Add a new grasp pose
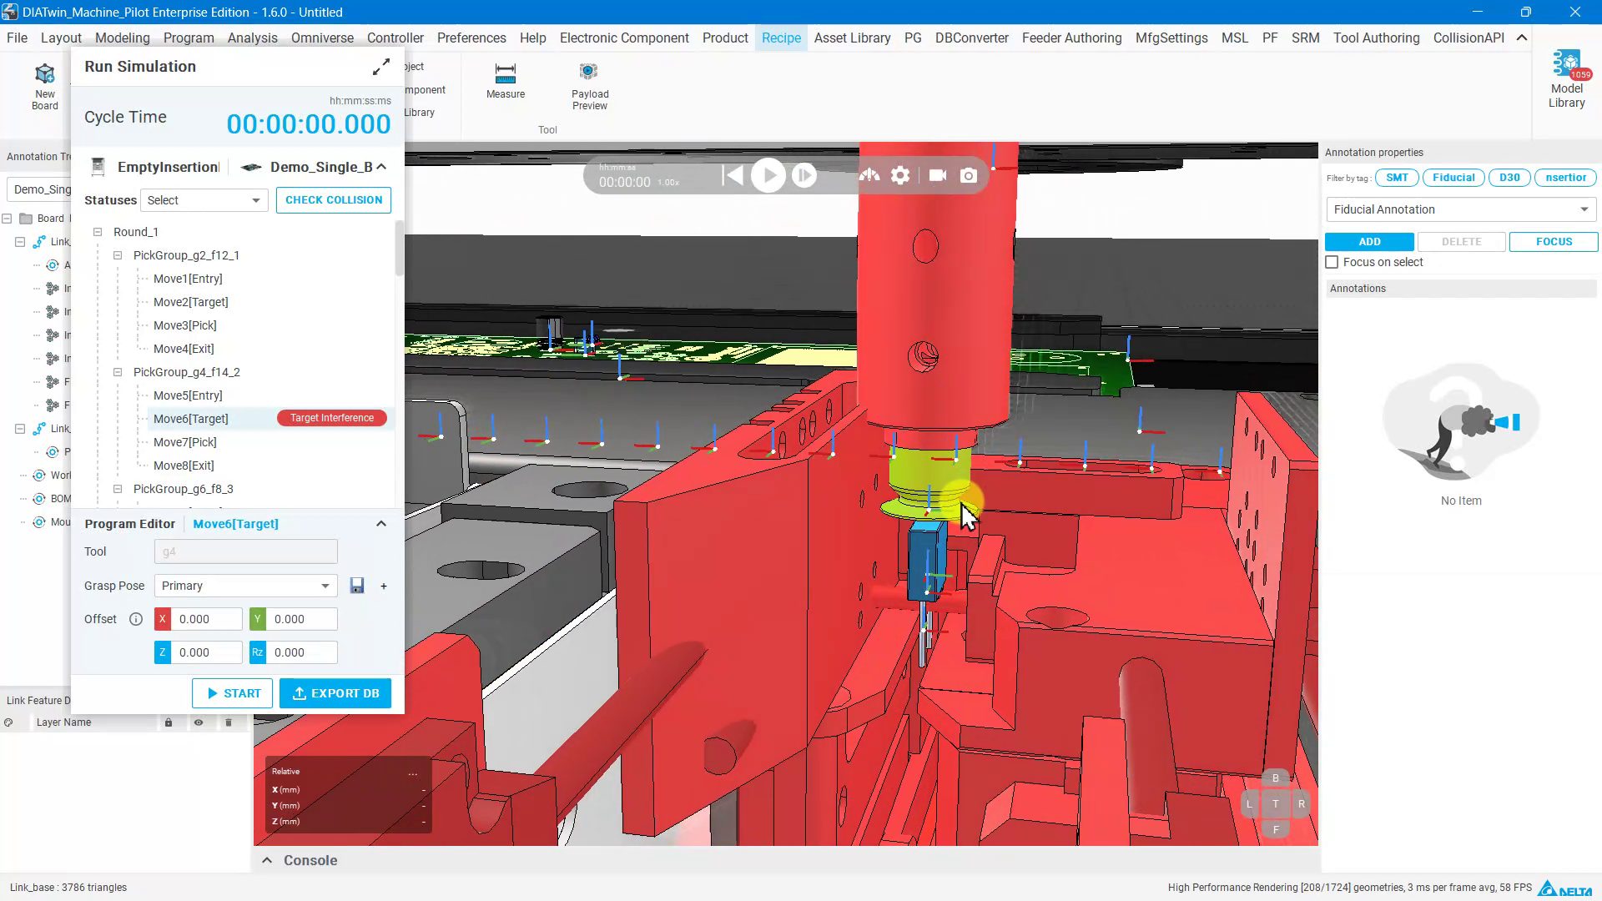Image resolution: width=1602 pixels, height=901 pixels. coord(384,586)
